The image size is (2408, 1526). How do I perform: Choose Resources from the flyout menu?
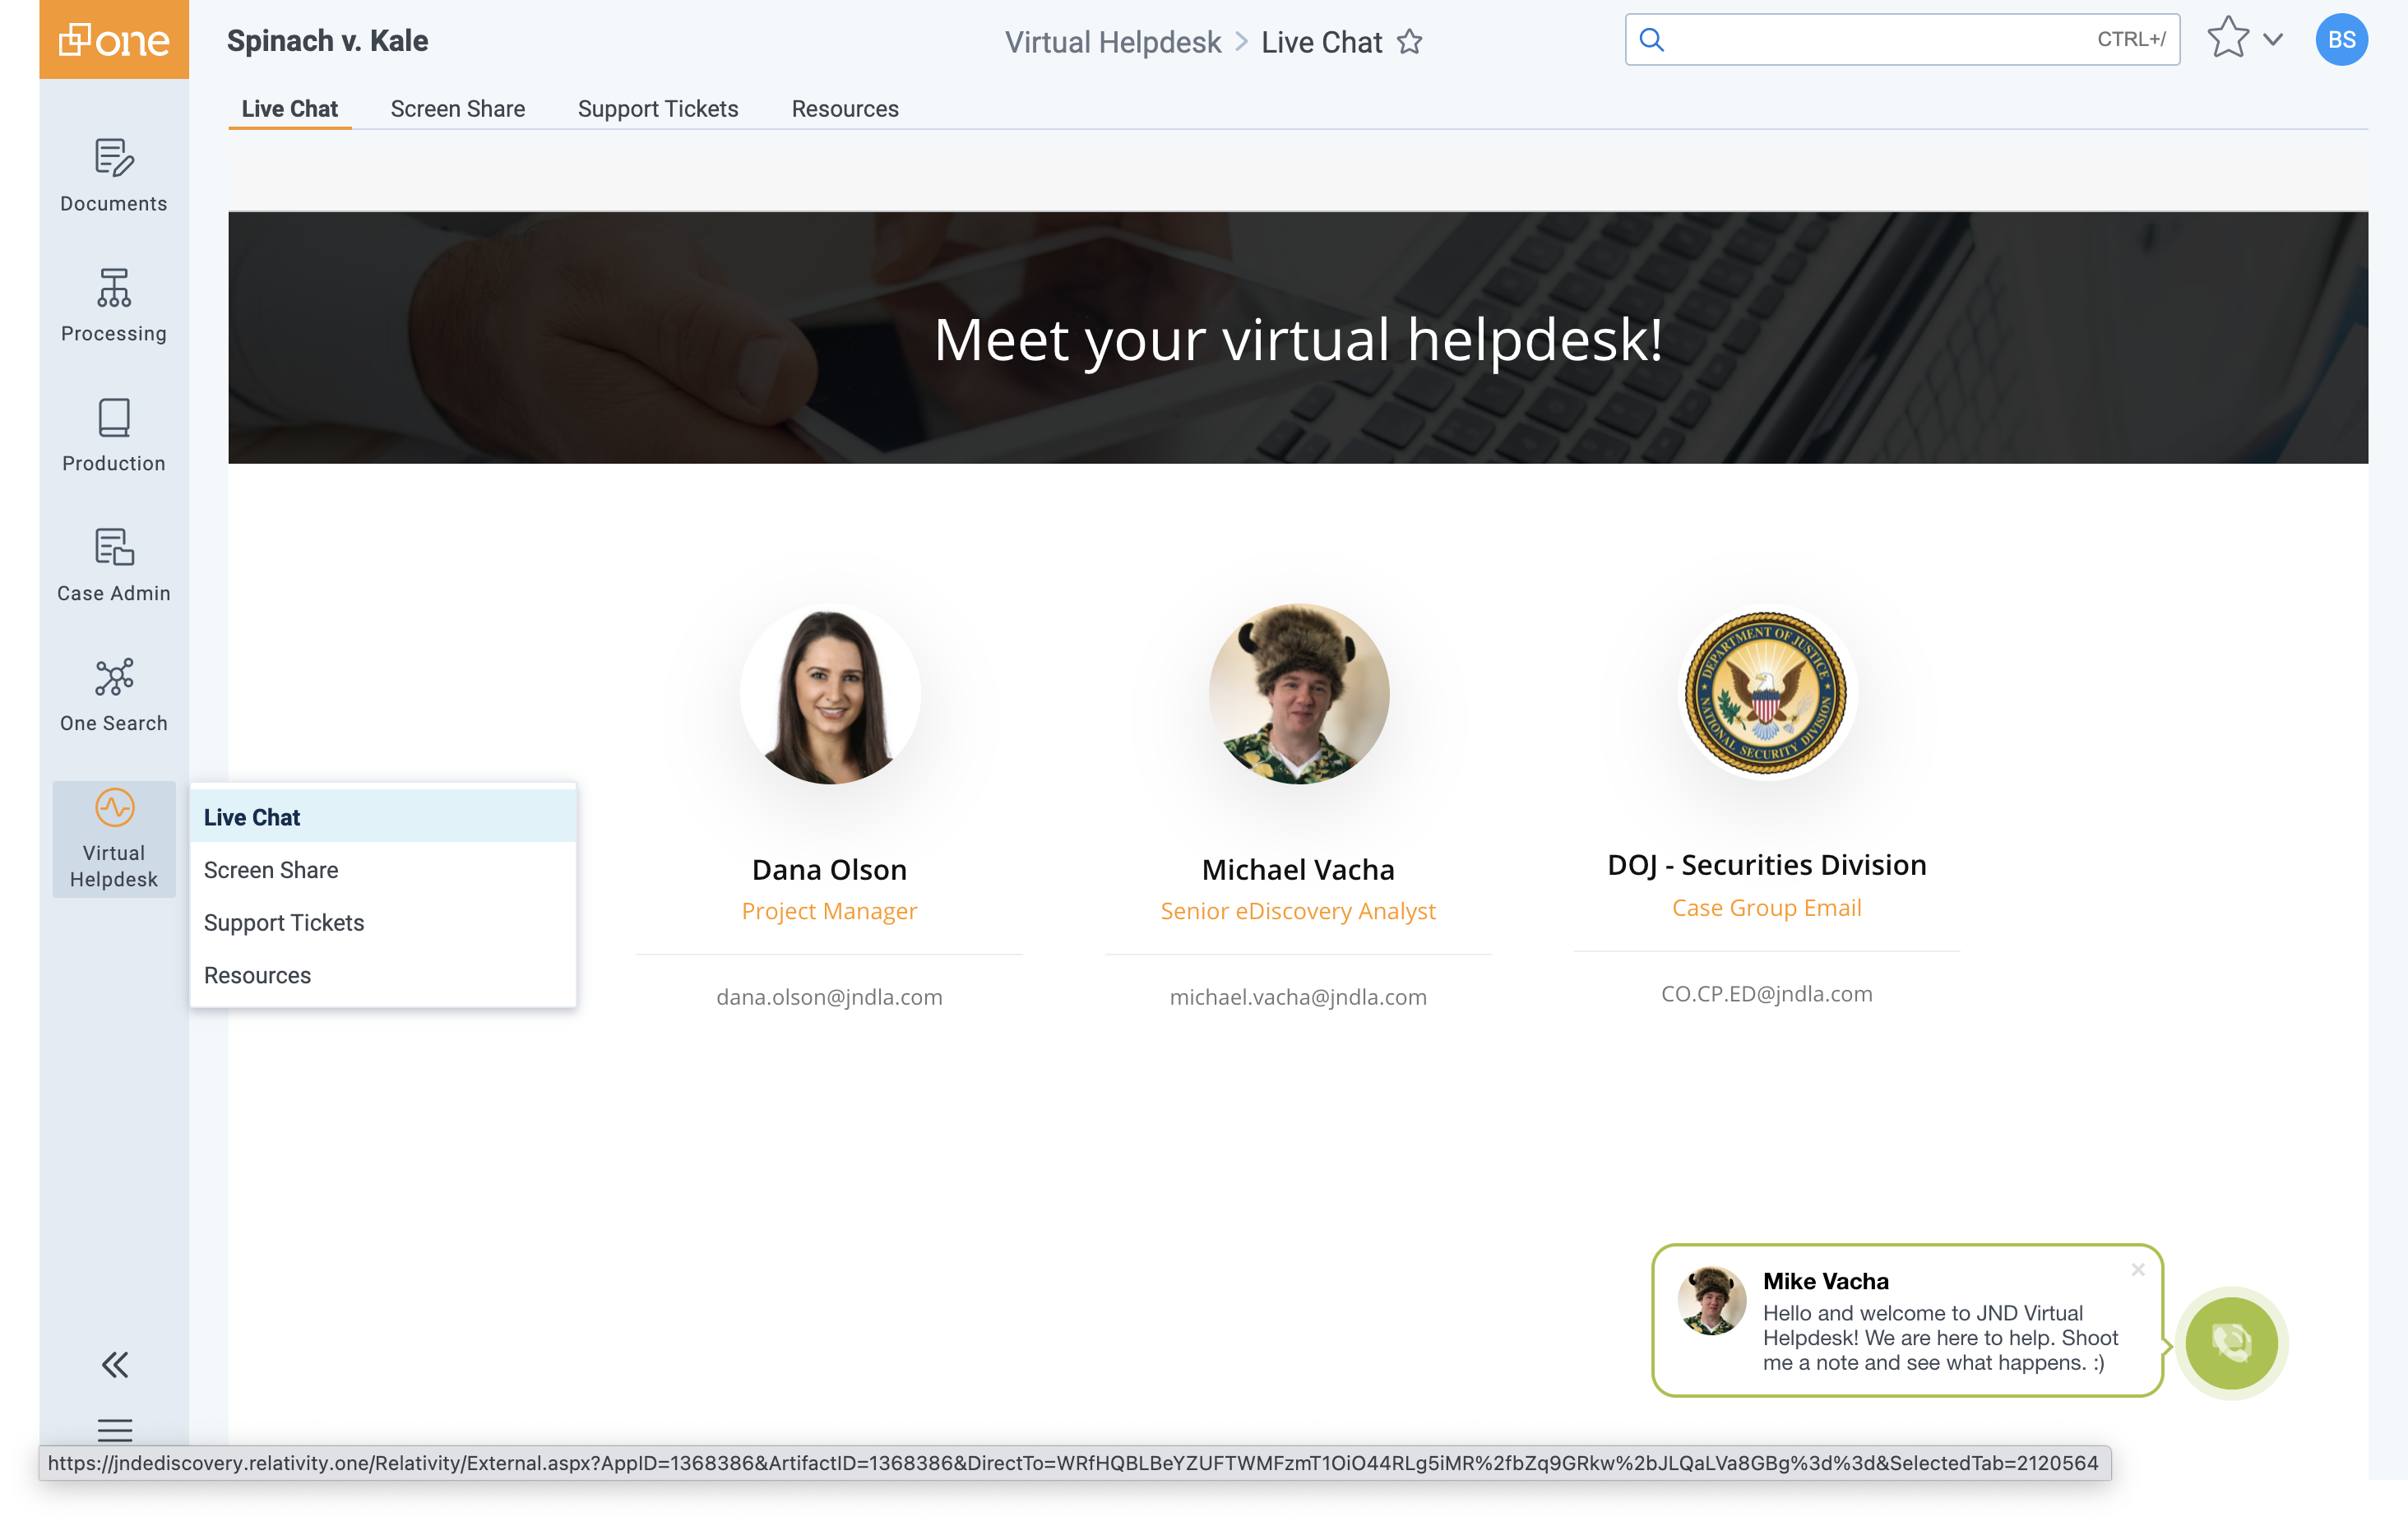pos(257,975)
